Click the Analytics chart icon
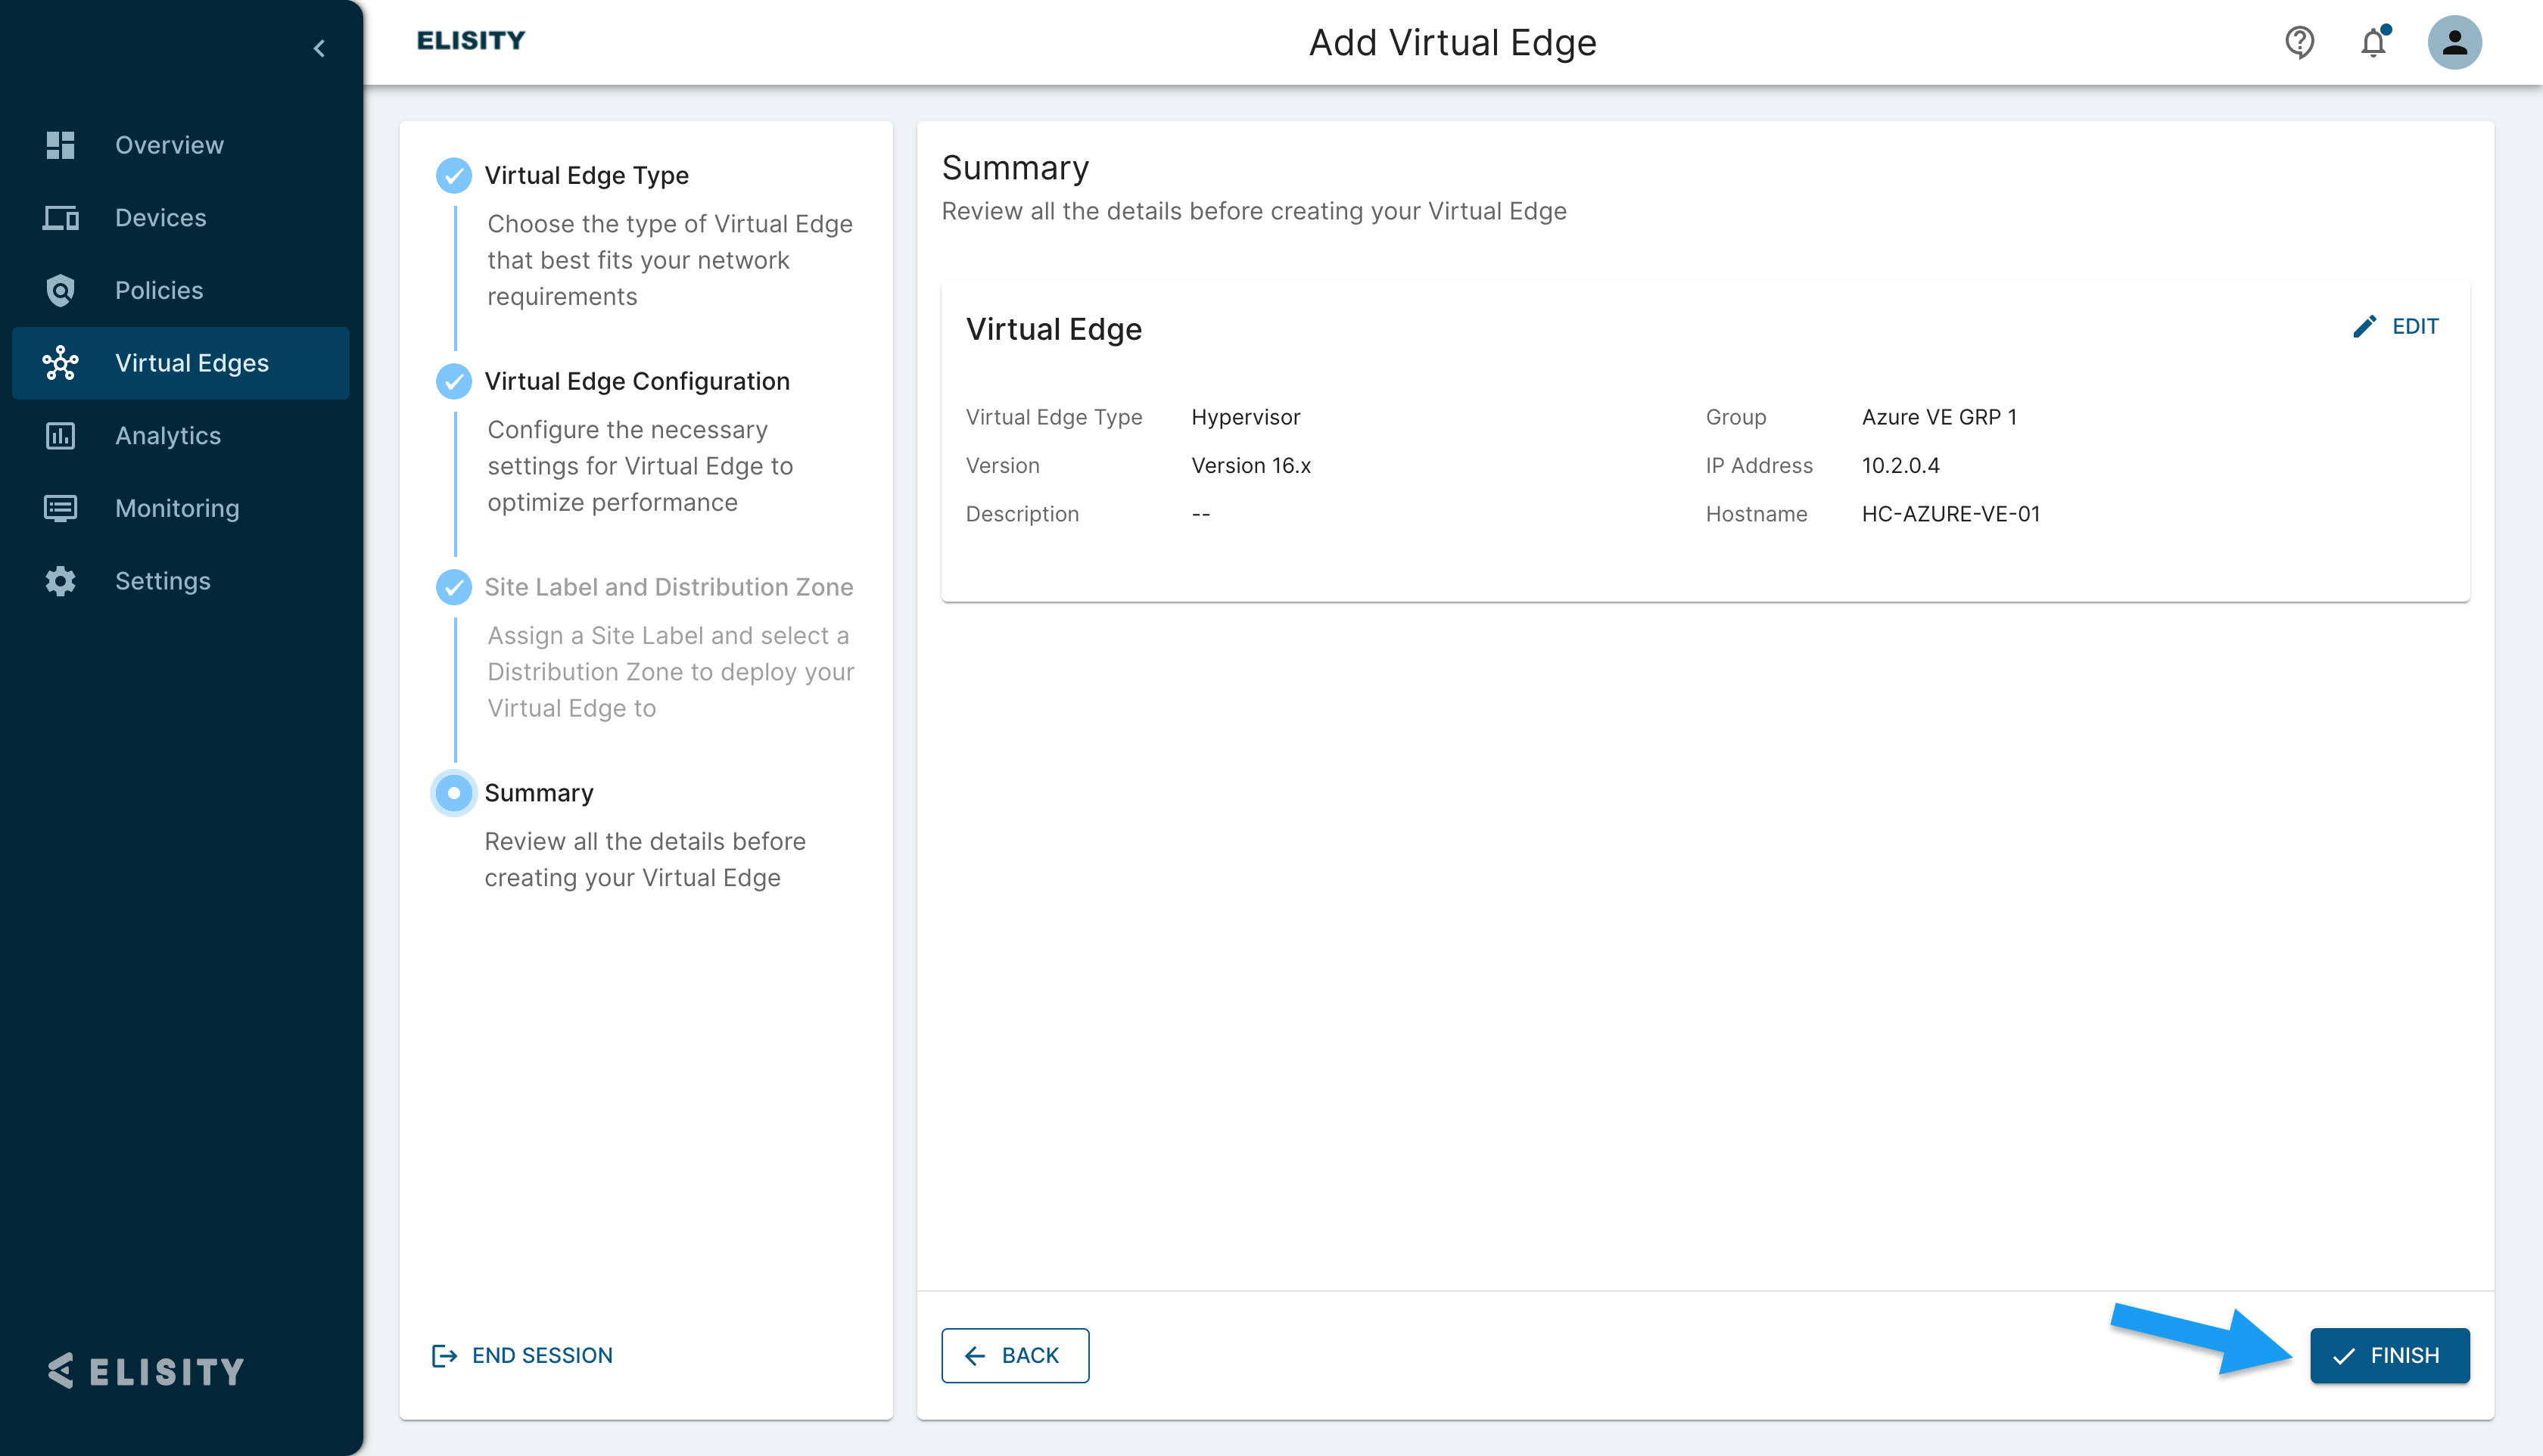 pyautogui.click(x=60, y=435)
